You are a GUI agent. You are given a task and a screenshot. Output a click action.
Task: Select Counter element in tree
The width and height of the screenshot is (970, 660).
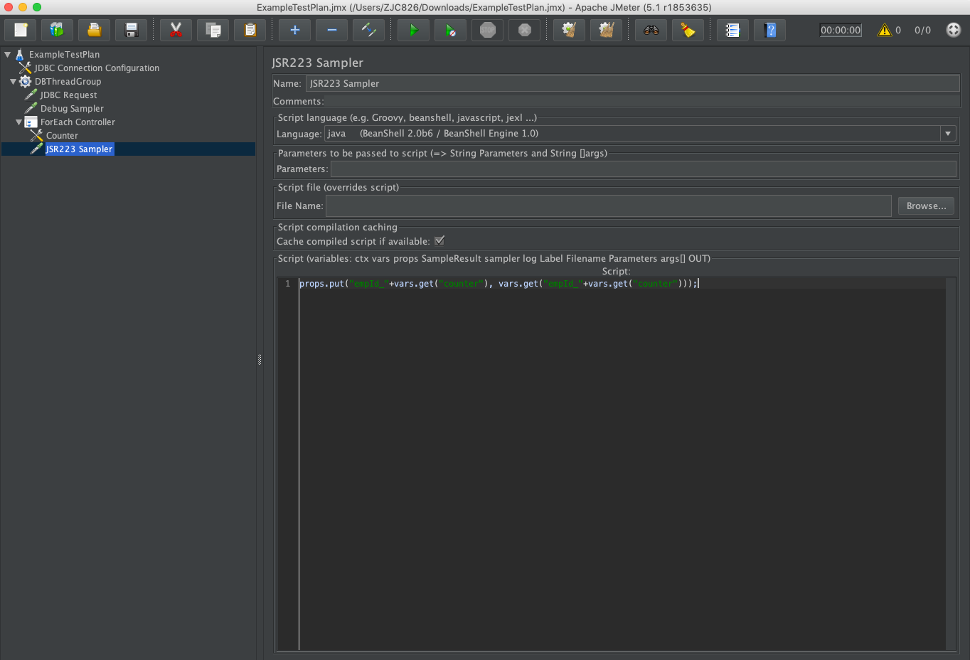pos(62,136)
